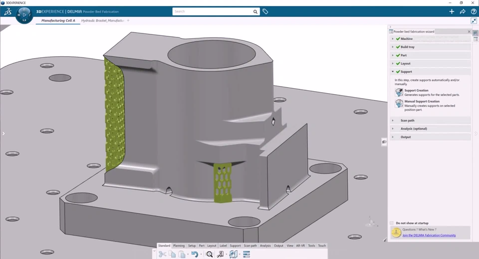Switch to the Manufacturing Cell A tab
The width and height of the screenshot is (479, 259).
pos(58,20)
